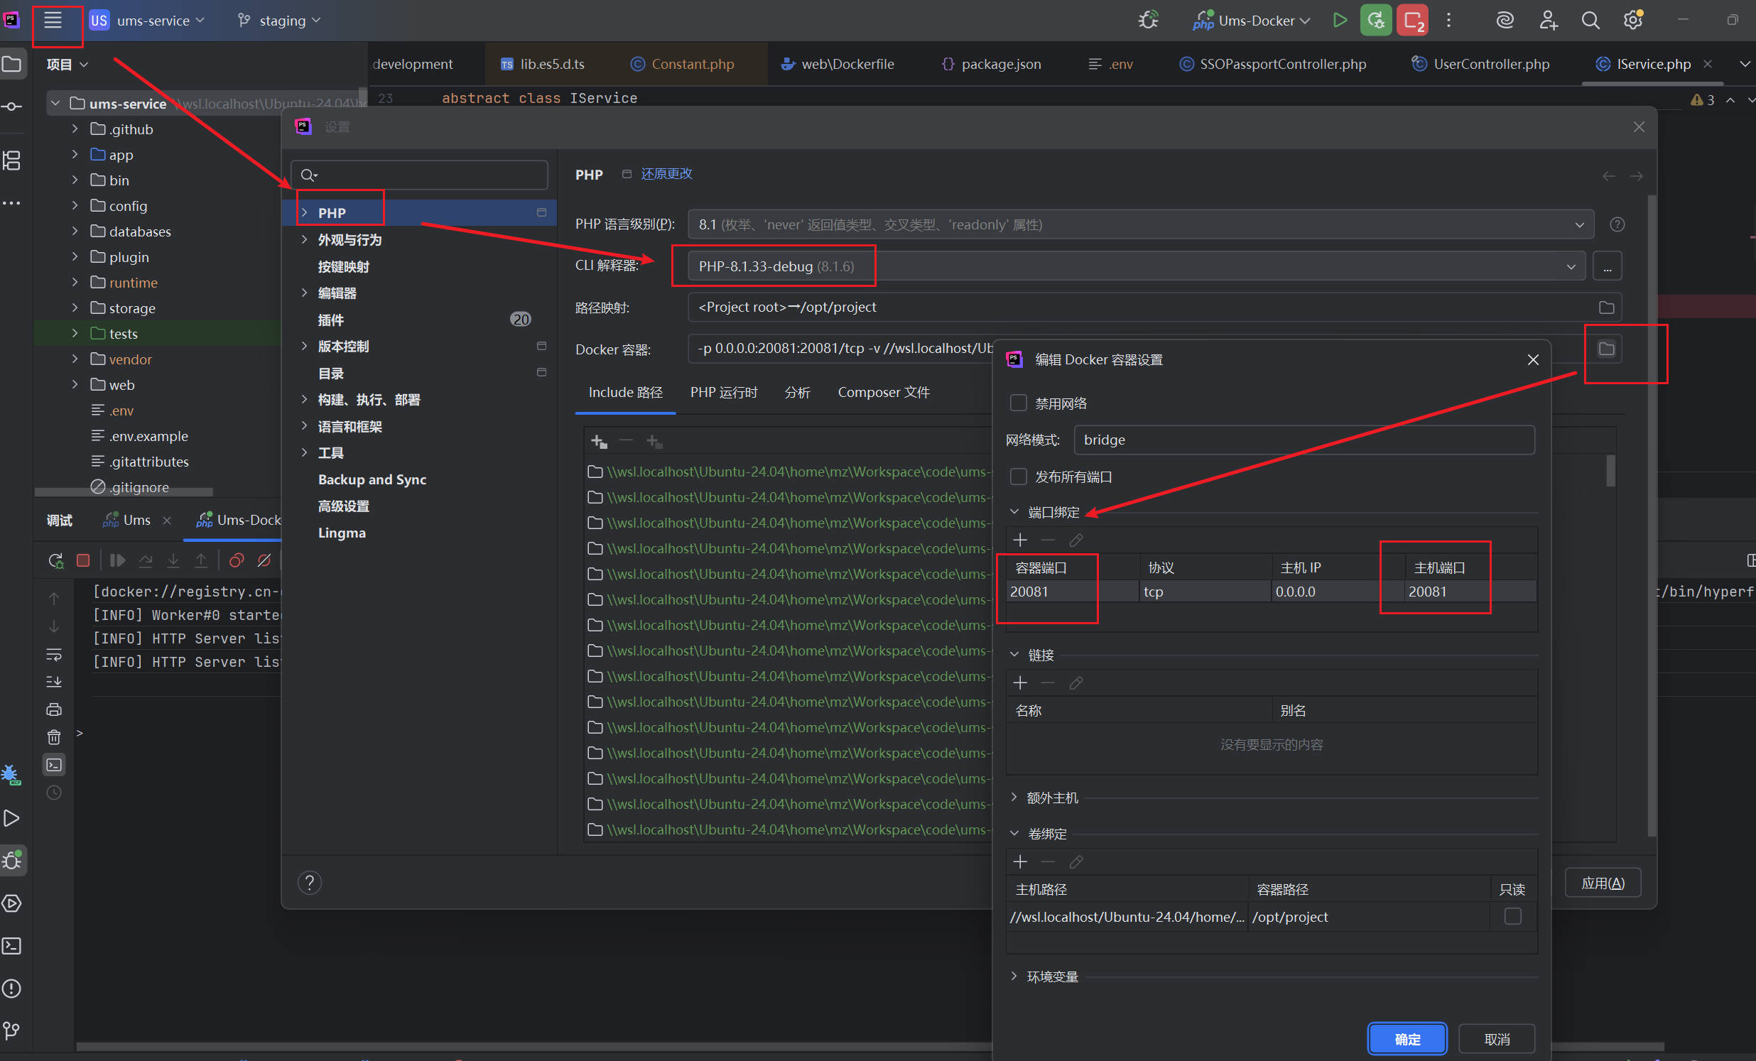Click the stop debug button in toolbar
The width and height of the screenshot is (1756, 1061).
click(1411, 20)
